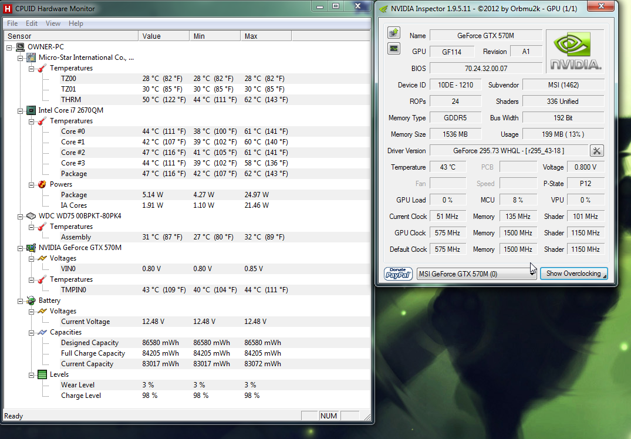631x439 pixels.
Task: Click the battery Levels green icon
Action: click(x=42, y=374)
